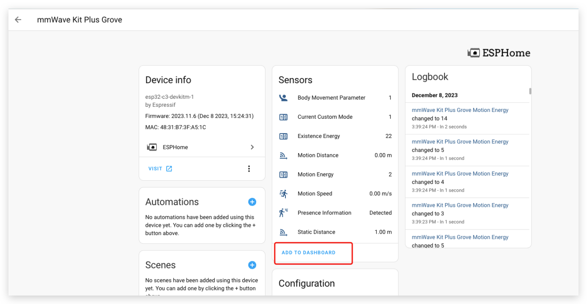Select the 'Presence Information' sensor label

point(324,213)
